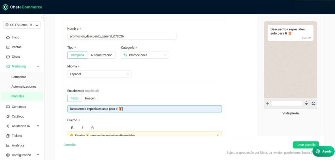335x160 pixels.
Task: Click the chat bubble icon beside Chats
Action: (x=8, y=57)
